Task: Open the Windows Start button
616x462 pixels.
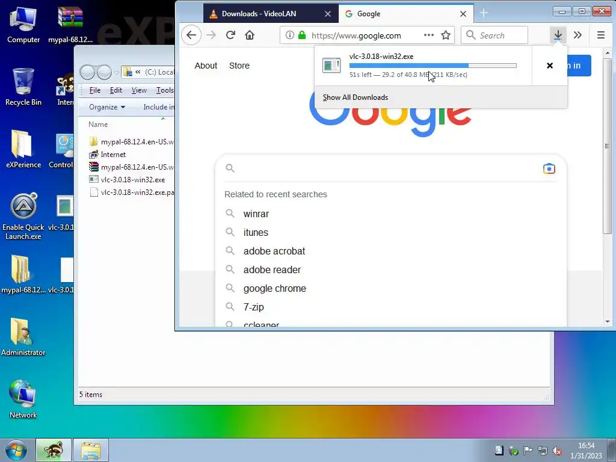Action: point(16,450)
